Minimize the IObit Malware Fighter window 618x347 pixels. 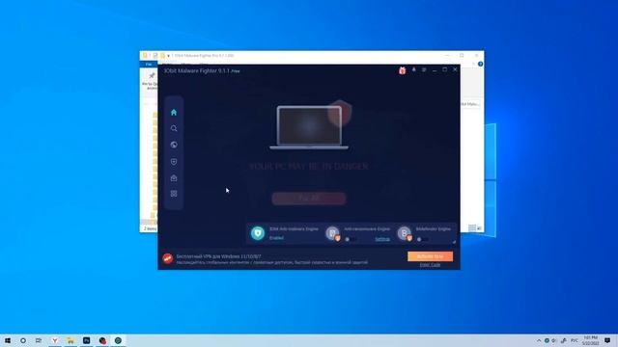(435, 70)
